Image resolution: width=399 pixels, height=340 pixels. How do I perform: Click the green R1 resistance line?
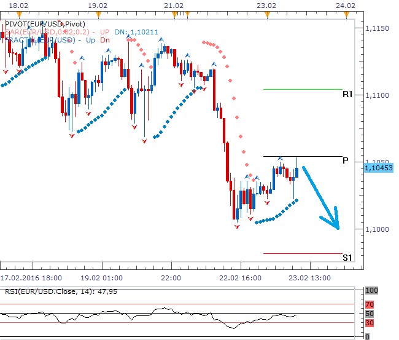pos(301,89)
